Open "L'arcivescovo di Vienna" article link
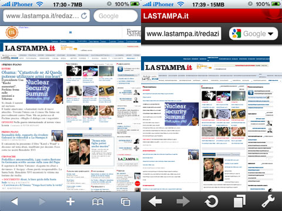The image size is (282, 211). [x=33, y=185]
